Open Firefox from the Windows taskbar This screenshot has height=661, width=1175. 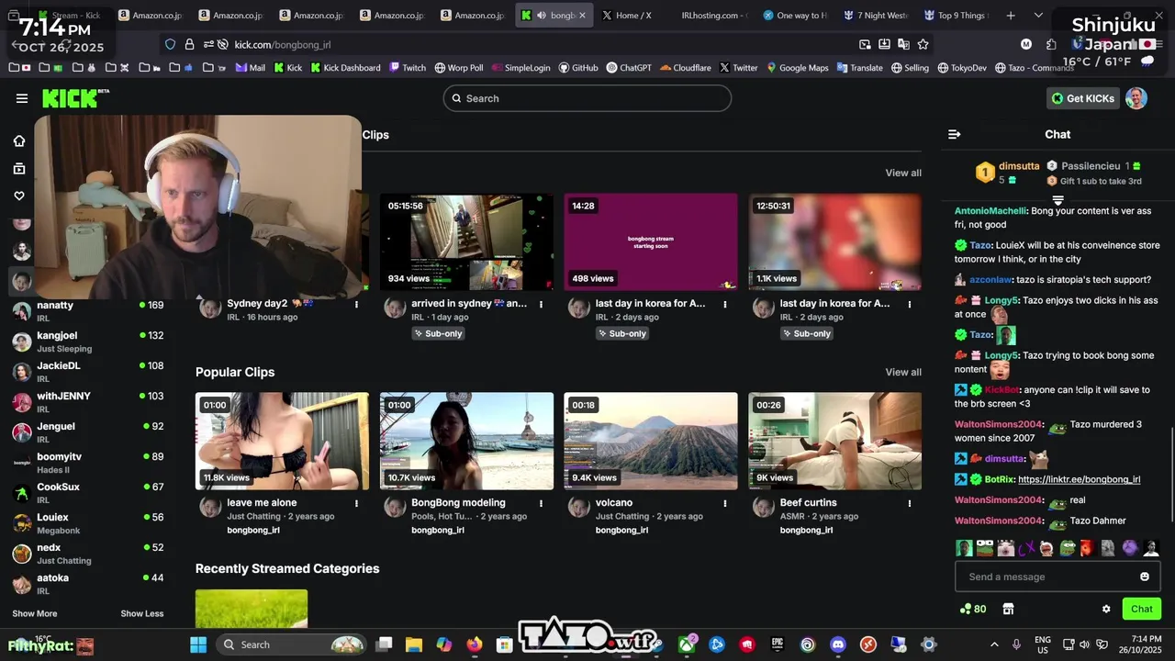[474, 644]
